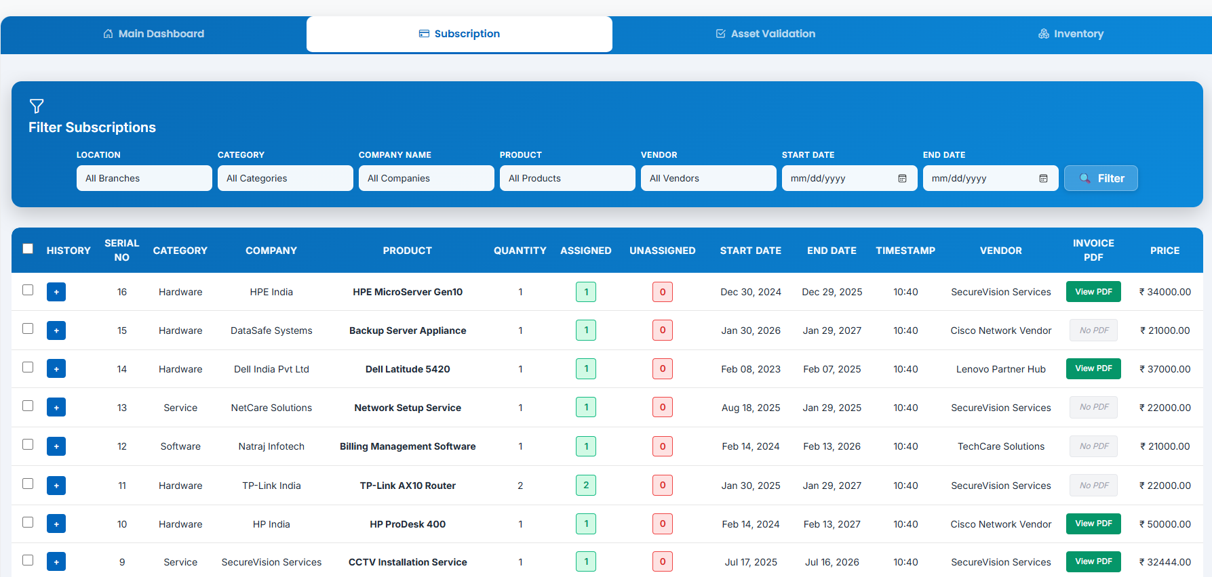This screenshot has height=577, width=1212.
Task: Click the DataSafe Systems company cell
Action: click(271, 330)
